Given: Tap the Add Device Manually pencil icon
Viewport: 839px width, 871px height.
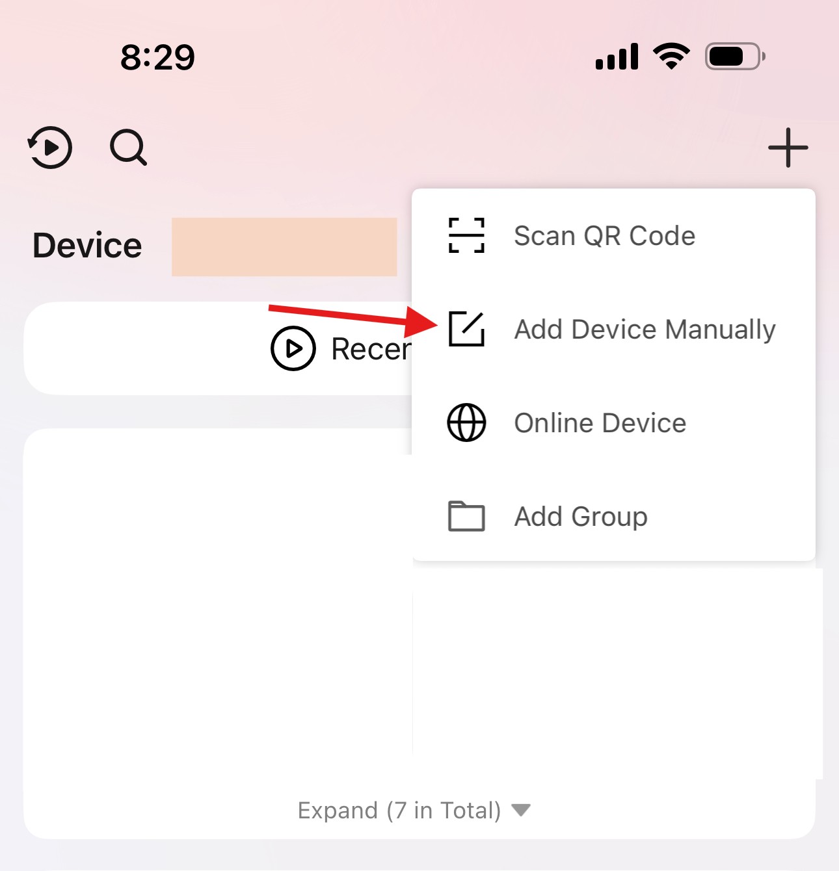Looking at the screenshot, I should coord(466,329).
